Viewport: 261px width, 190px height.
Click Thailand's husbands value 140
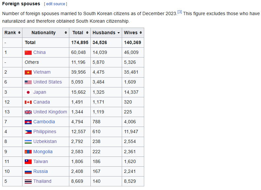tap(97, 181)
